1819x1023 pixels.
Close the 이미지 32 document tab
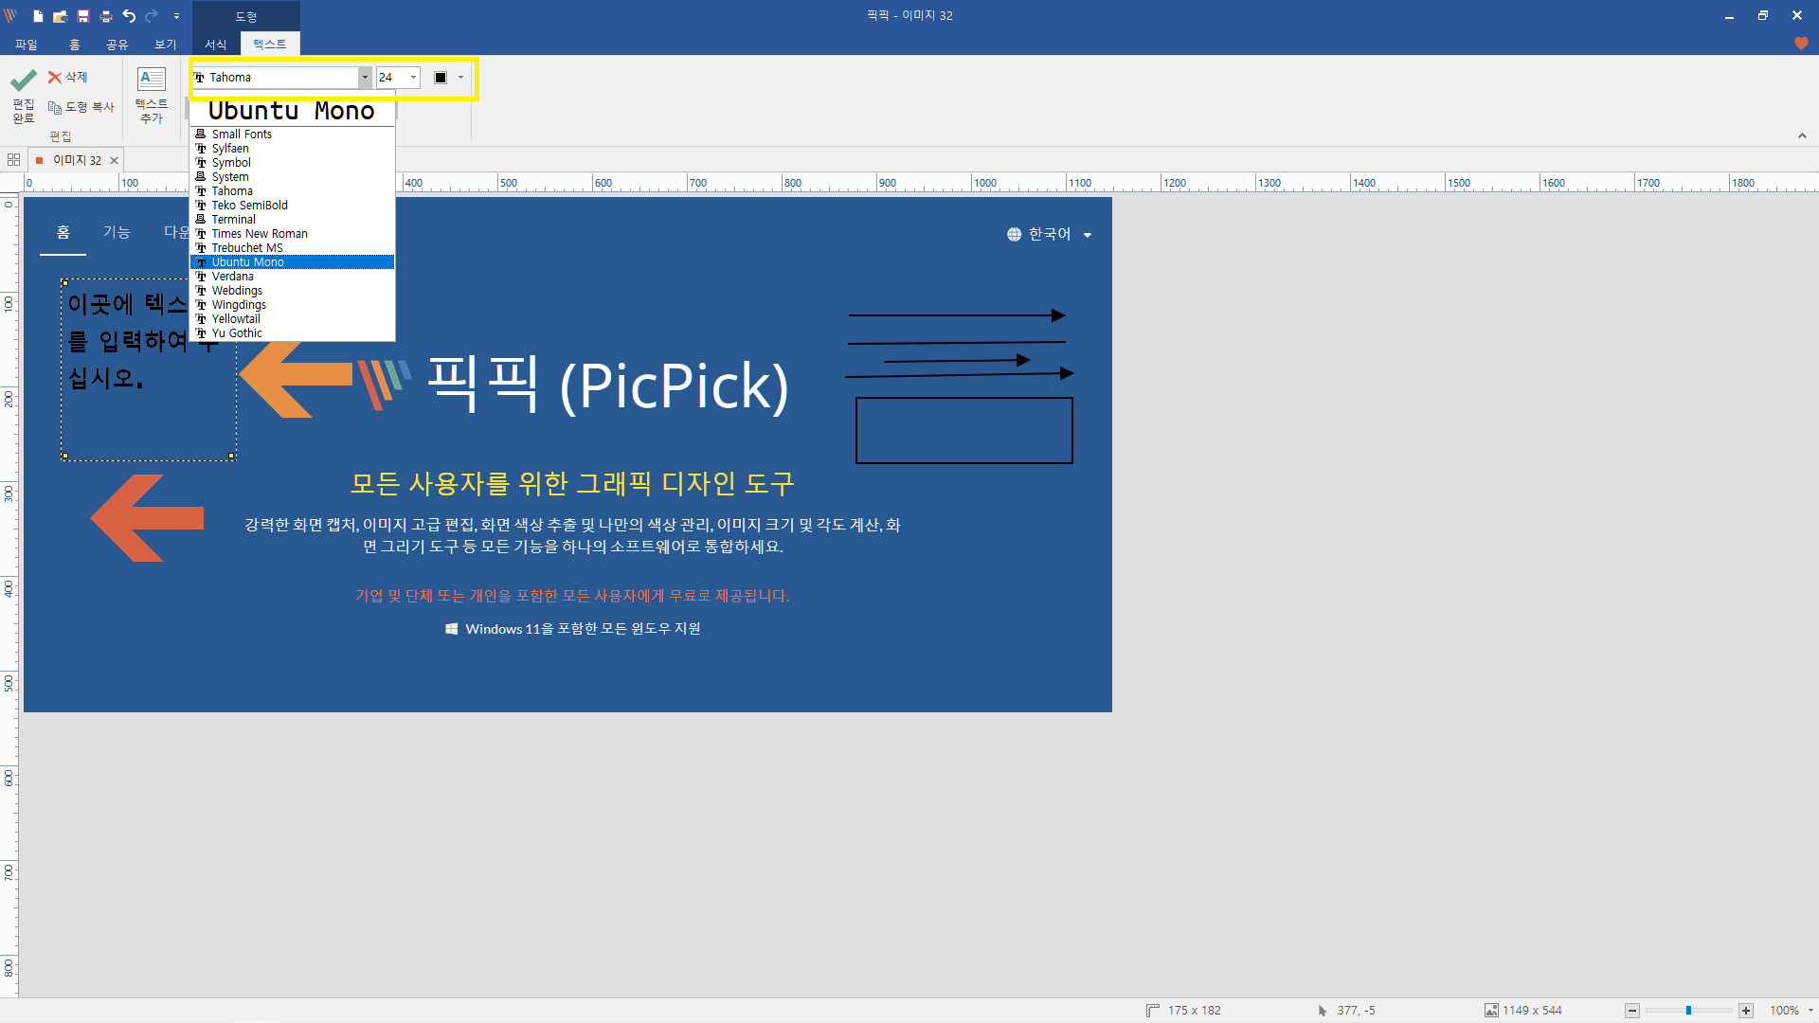115,159
